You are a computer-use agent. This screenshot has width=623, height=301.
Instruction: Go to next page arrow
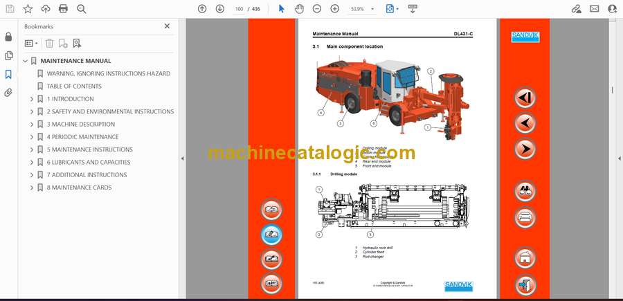click(219, 9)
